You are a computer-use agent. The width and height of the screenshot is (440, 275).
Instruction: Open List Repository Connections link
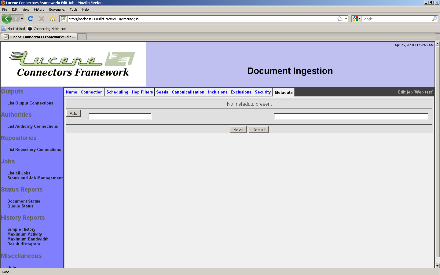34,149
